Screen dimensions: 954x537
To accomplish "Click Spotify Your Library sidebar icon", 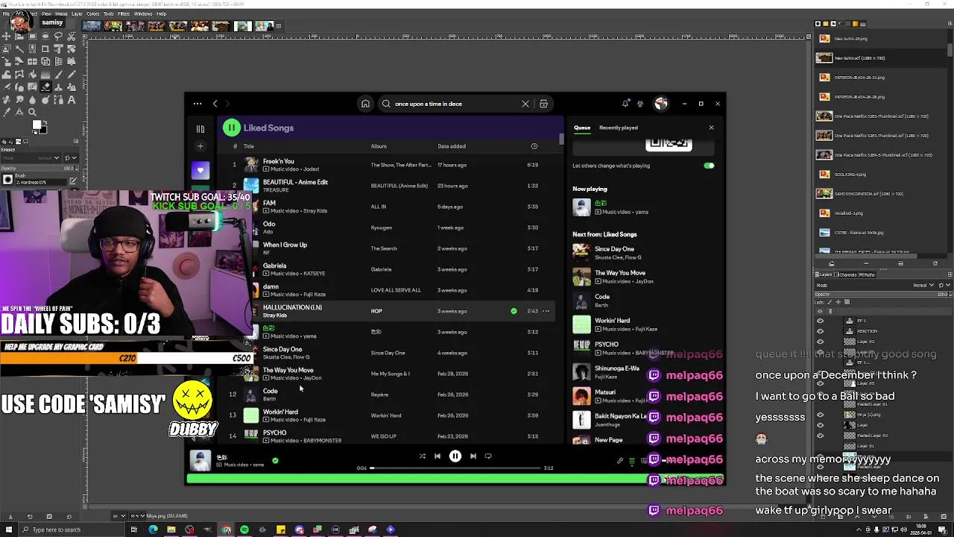I will pos(200,128).
